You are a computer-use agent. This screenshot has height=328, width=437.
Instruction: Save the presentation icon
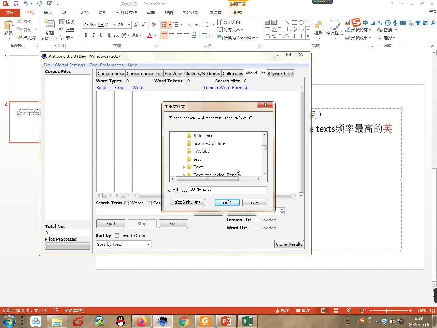[16, 4]
